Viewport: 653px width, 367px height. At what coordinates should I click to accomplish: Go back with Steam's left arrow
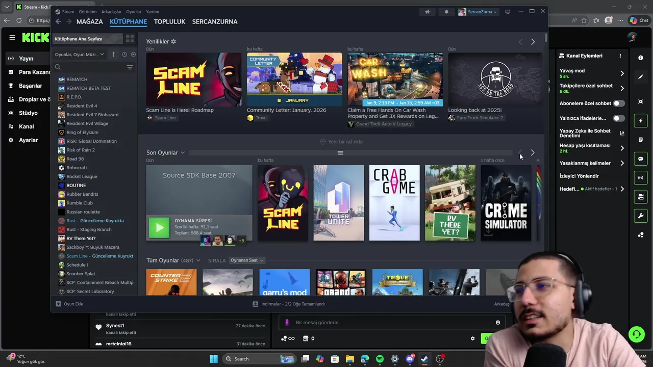click(x=58, y=21)
